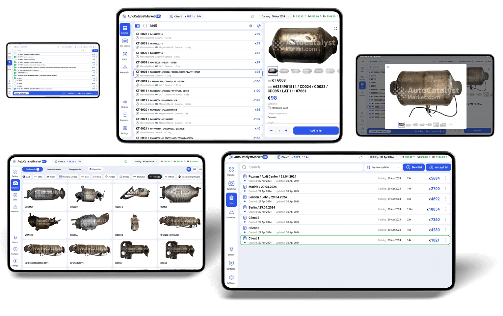This screenshot has height=316, width=503.
Task: Decrease quantity with the minus button
Action: pos(271,131)
